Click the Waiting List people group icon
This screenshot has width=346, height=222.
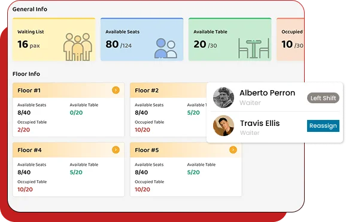click(x=78, y=47)
